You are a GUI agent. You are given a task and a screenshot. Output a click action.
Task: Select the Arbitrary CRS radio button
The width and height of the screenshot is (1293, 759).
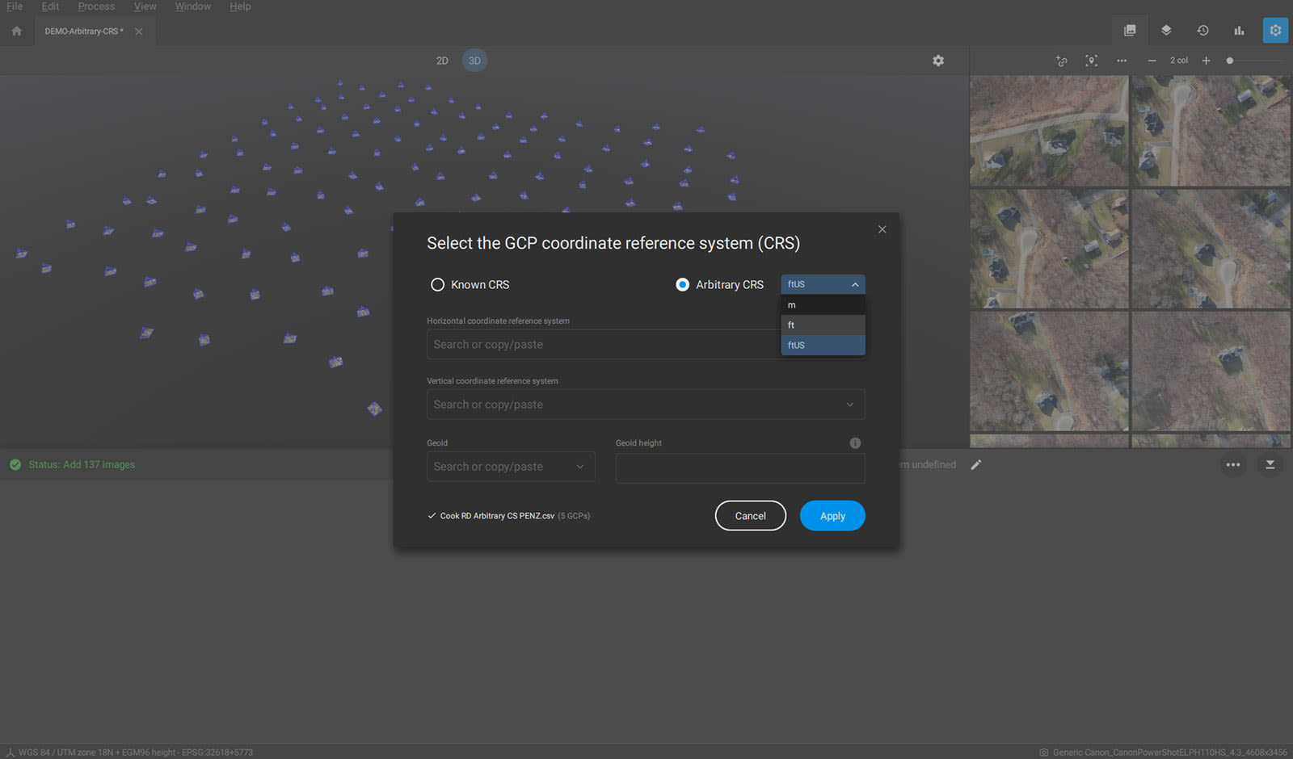(x=682, y=284)
